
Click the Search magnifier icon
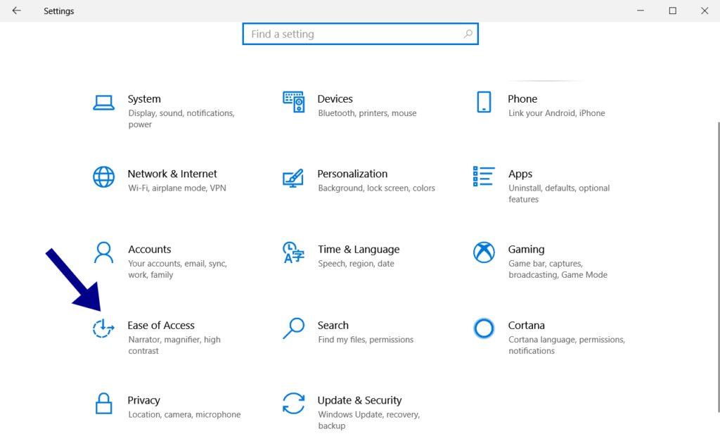tap(293, 328)
